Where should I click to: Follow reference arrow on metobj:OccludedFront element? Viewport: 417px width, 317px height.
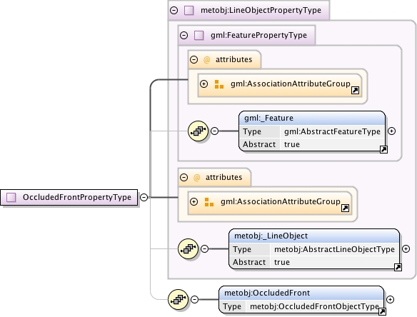click(x=382, y=311)
